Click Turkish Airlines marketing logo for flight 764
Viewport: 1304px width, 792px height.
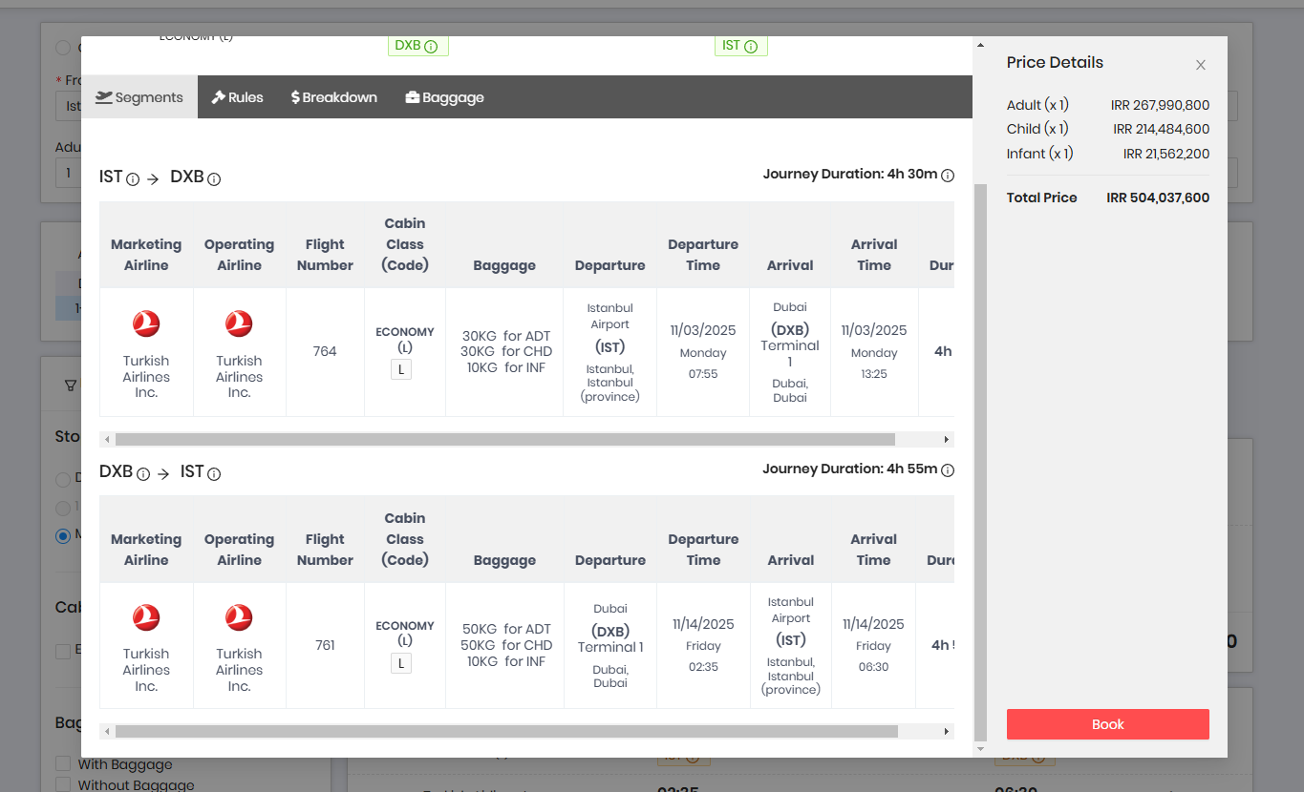click(x=146, y=324)
